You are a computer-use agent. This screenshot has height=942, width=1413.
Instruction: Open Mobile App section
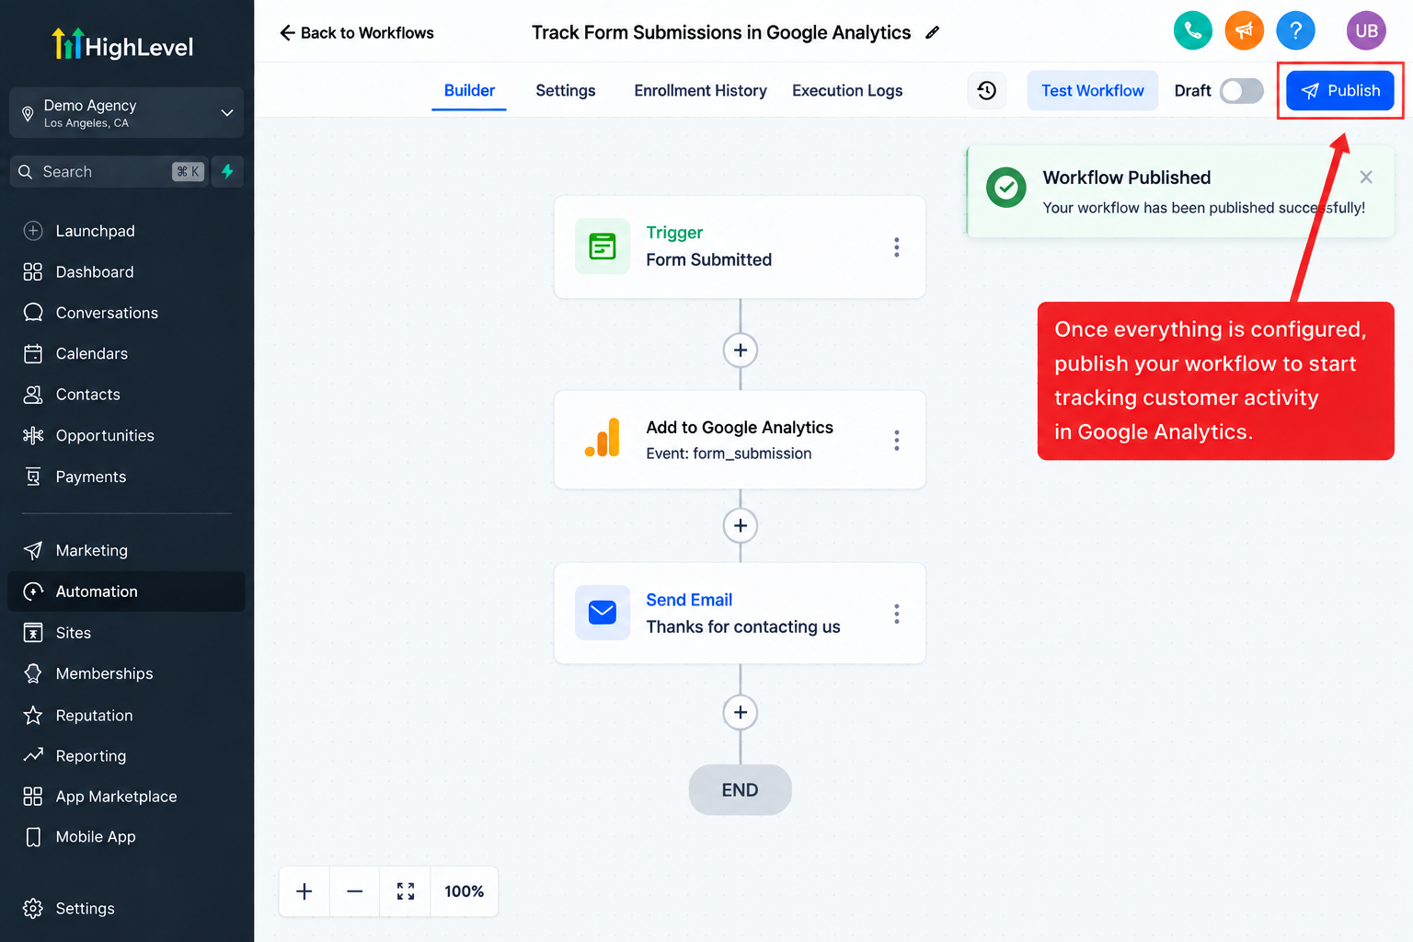126,837
